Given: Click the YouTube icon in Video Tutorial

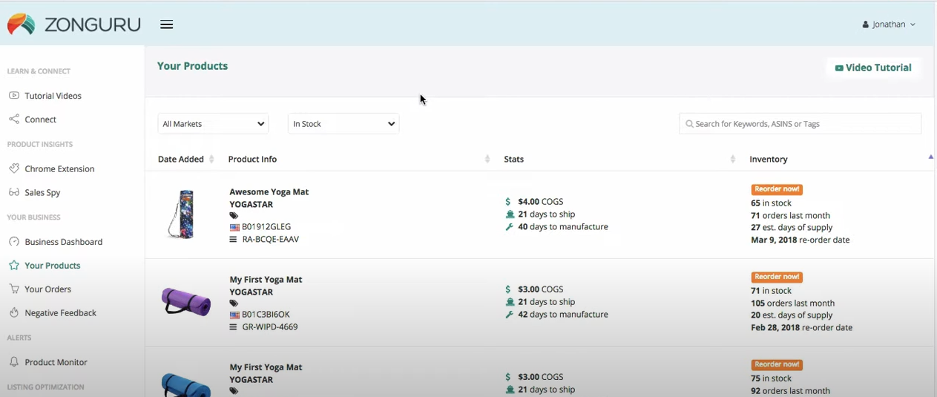Looking at the screenshot, I should point(839,68).
